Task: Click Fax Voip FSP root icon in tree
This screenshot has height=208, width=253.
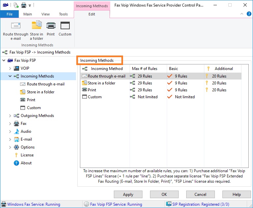Action: (10, 60)
